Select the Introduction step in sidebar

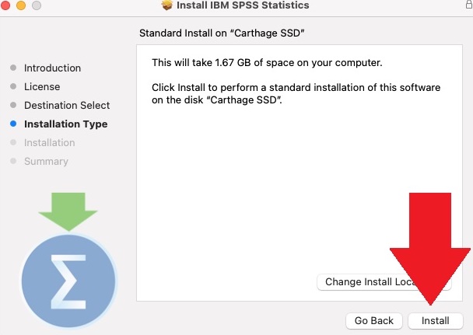point(52,68)
